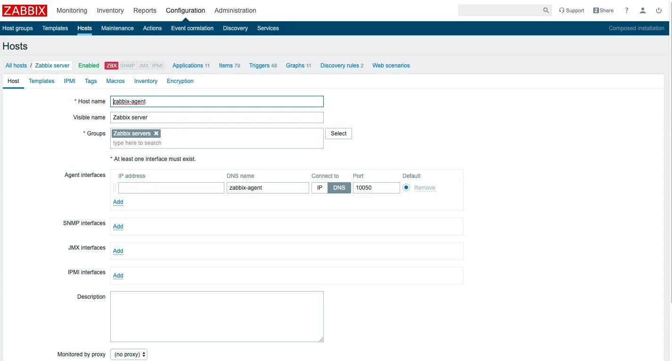This screenshot has height=361, width=672.
Task: Go to Host groups submenu
Action: coord(17,28)
